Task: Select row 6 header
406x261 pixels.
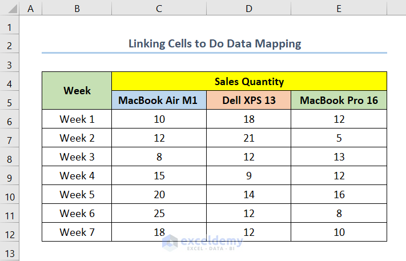Action: point(10,121)
